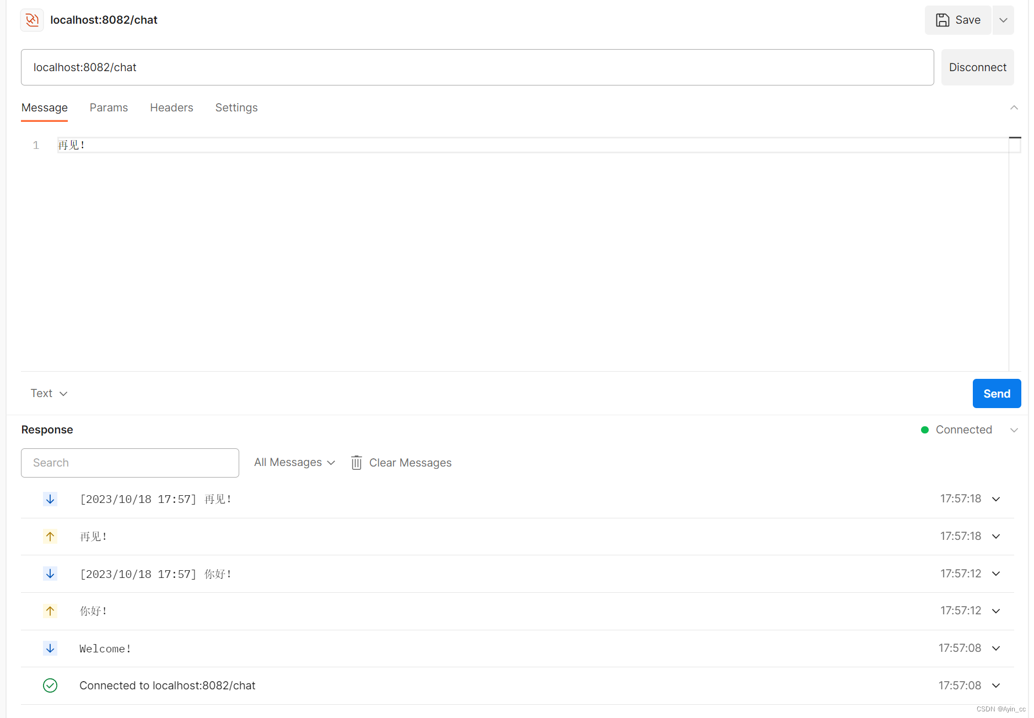The image size is (1034, 718).
Task: Click the WebSocket logo icon in the header
Action: click(31, 20)
